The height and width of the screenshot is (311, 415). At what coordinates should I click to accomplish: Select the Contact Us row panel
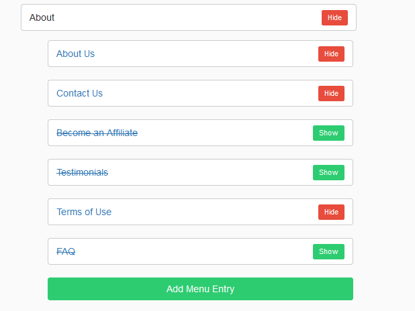click(x=200, y=93)
